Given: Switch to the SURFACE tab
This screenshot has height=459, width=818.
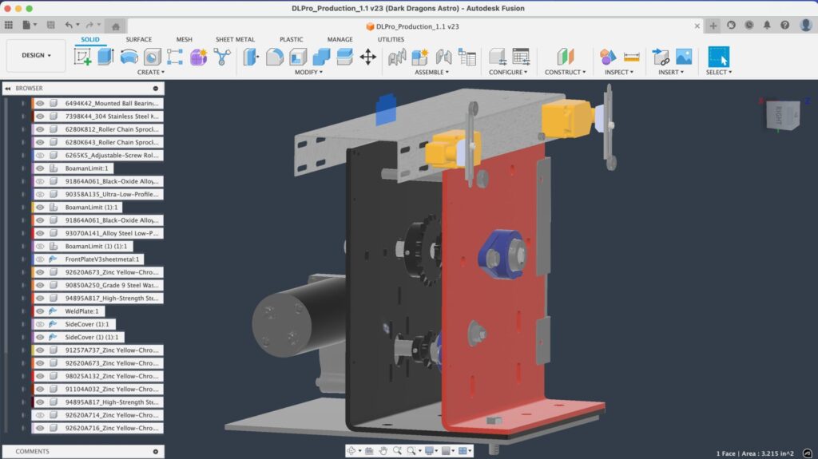Looking at the screenshot, I should [x=139, y=39].
